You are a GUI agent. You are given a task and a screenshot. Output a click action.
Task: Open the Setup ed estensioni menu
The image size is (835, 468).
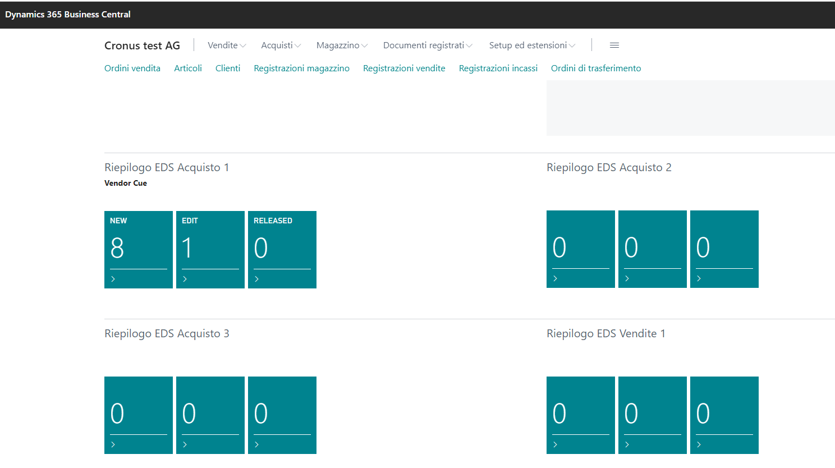tap(531, 45)
